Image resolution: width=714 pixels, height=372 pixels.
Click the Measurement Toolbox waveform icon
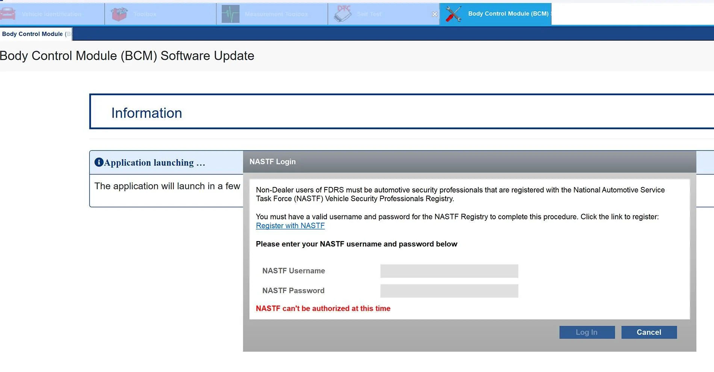click(230, 14)
